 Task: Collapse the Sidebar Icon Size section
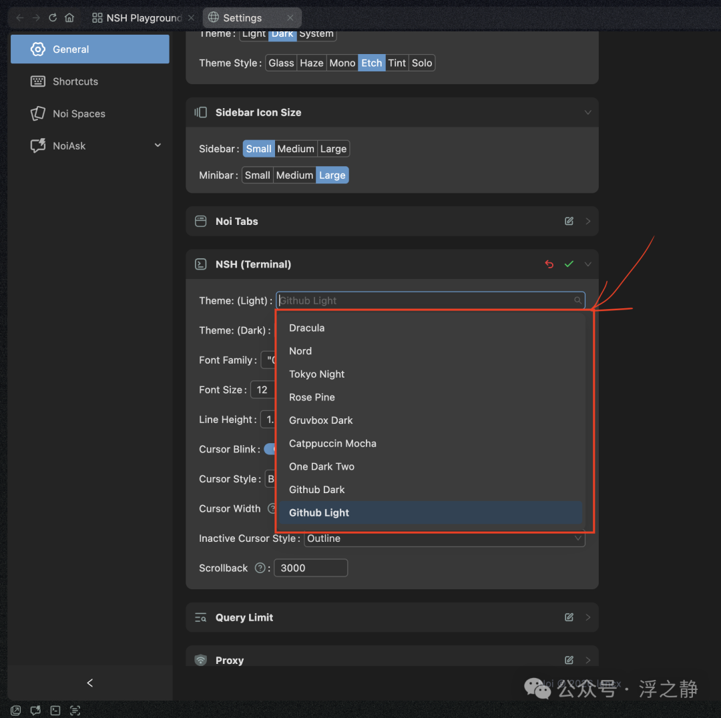[587, 113]
